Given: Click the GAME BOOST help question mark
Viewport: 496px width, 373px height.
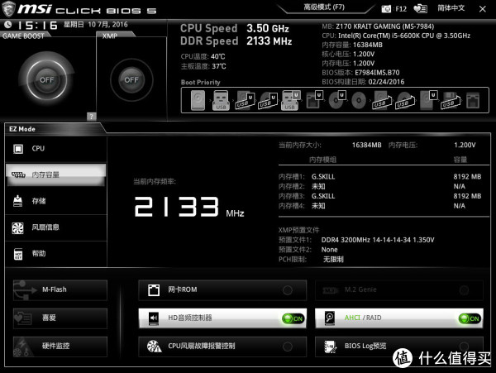Looking at the screenshot, I should pyautogui.click(x=91, y=117).
